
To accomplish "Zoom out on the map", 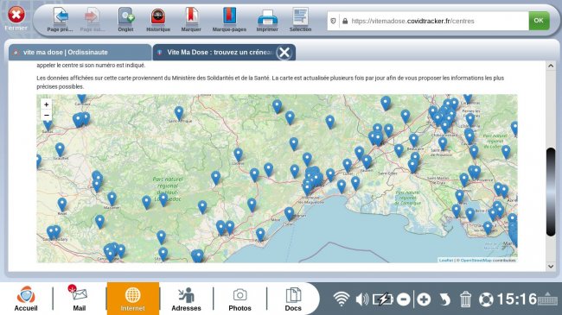I will point(46,116).
